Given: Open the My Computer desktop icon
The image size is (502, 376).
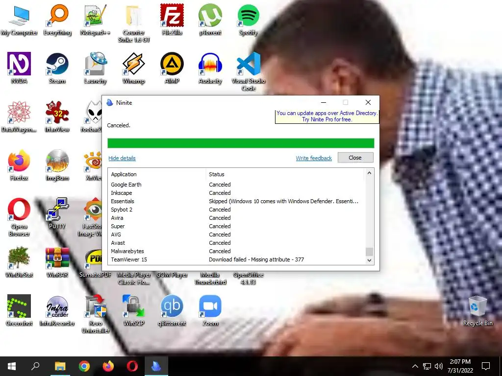Looking at the screenshot, I should [x=19, y=20].
